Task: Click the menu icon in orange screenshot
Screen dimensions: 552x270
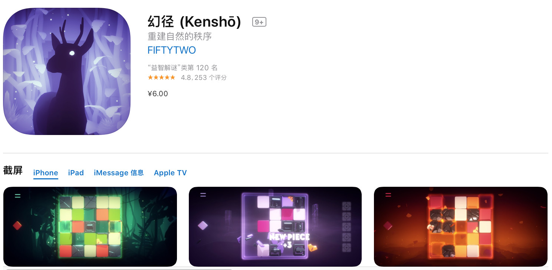Action: pyautogui.click(x=388, y=195)
